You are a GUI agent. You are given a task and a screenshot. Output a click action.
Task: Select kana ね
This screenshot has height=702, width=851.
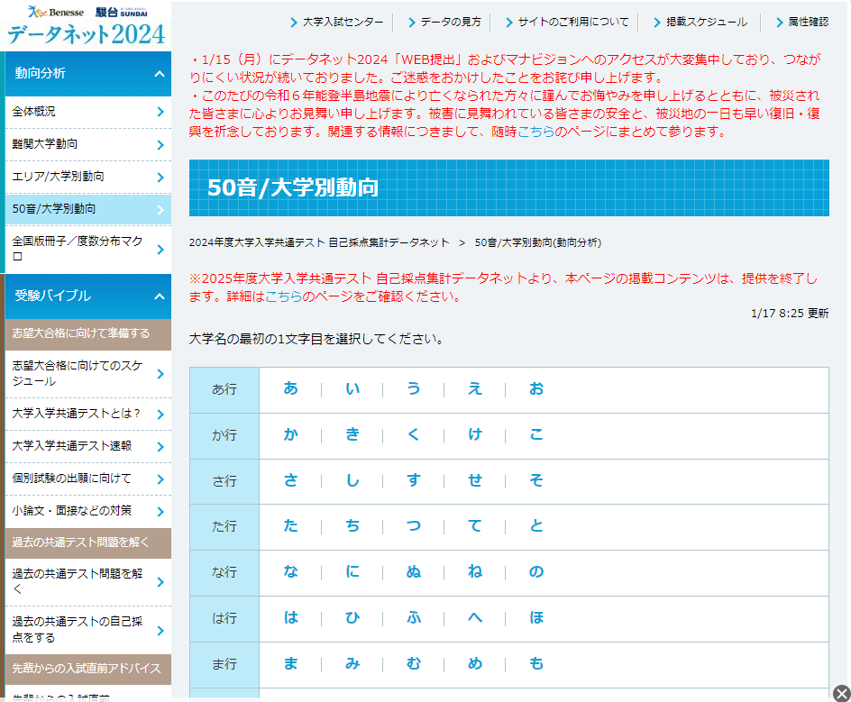tap(475, 572)
